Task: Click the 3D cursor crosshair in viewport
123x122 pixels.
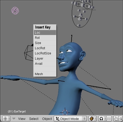Action: pyautogui.click(x=65, y=112)
